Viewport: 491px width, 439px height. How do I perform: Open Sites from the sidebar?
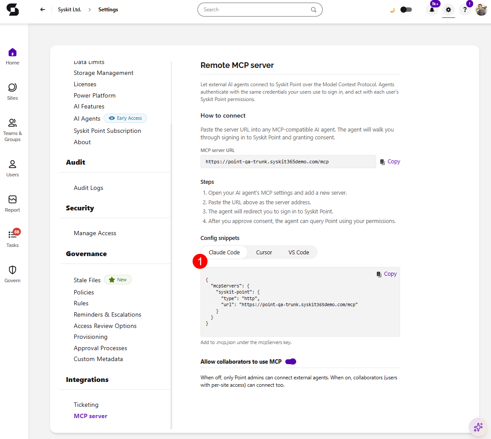13,91
